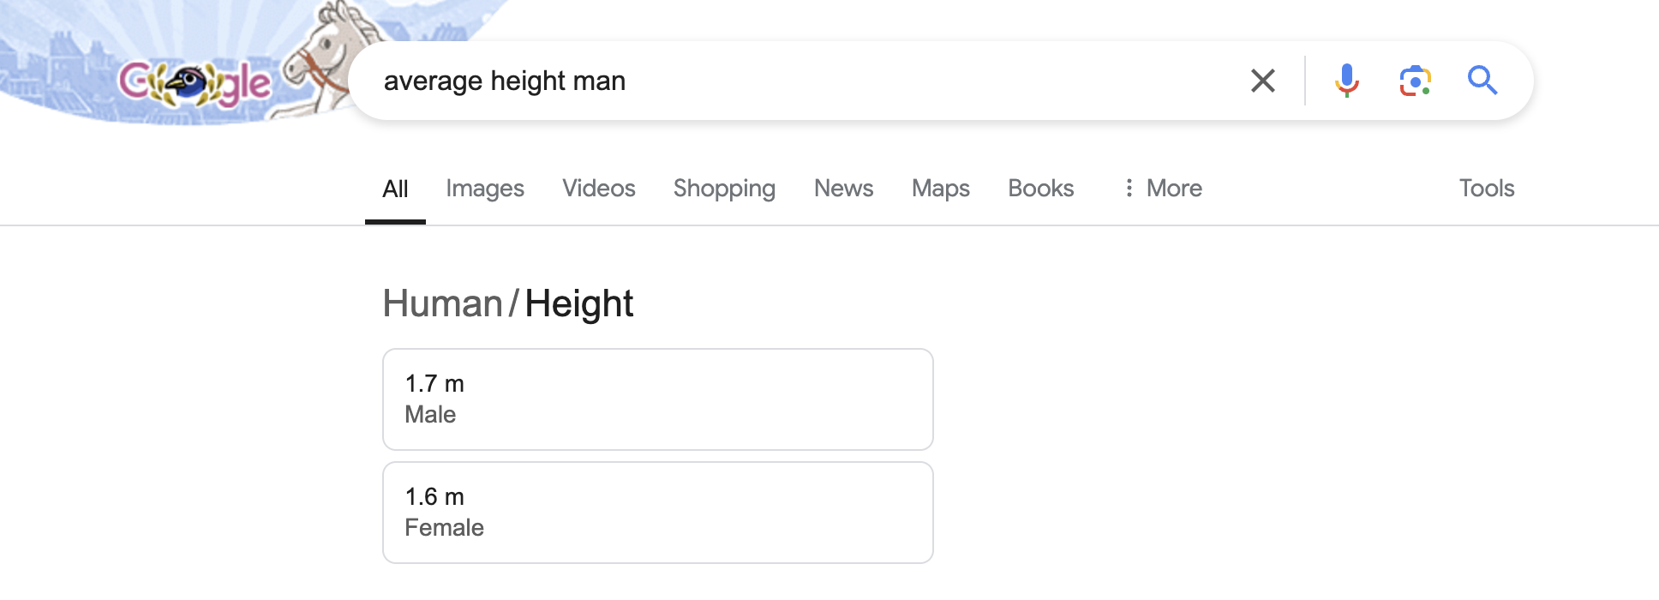Select the 1.7 m Male height card
Screen dimensions: 1659x600
[657, 399]
